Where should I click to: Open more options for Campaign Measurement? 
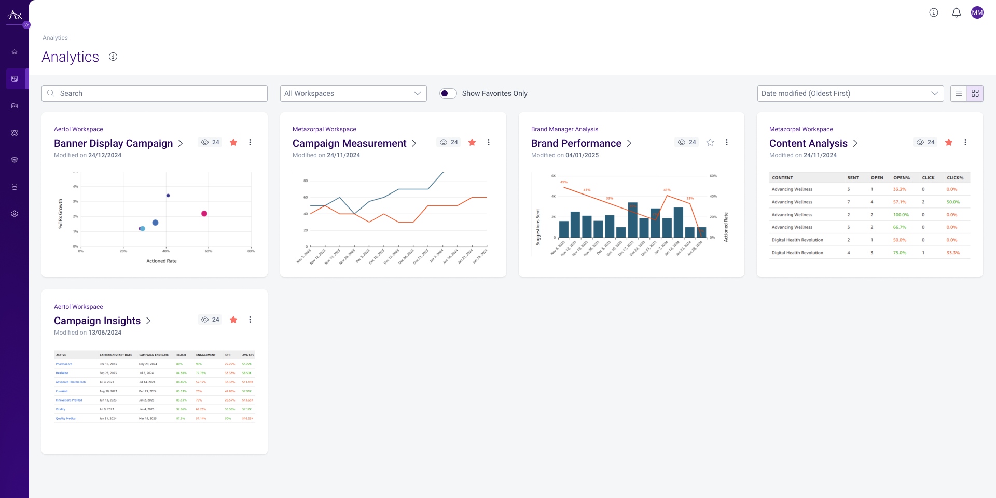pyautogui.click(x=489, y=142)
